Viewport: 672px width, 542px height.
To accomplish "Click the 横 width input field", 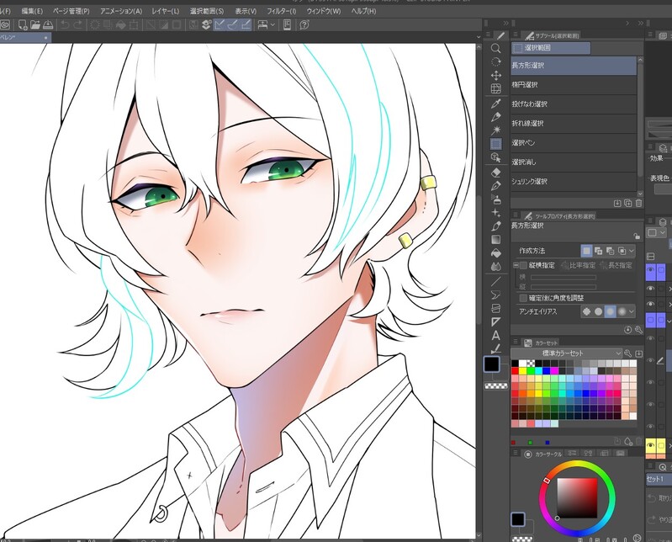I will click(564, 278).
